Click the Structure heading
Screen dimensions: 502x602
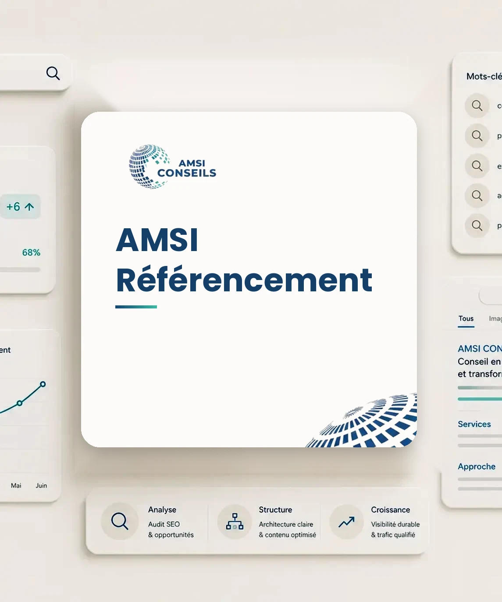[275, 510]
